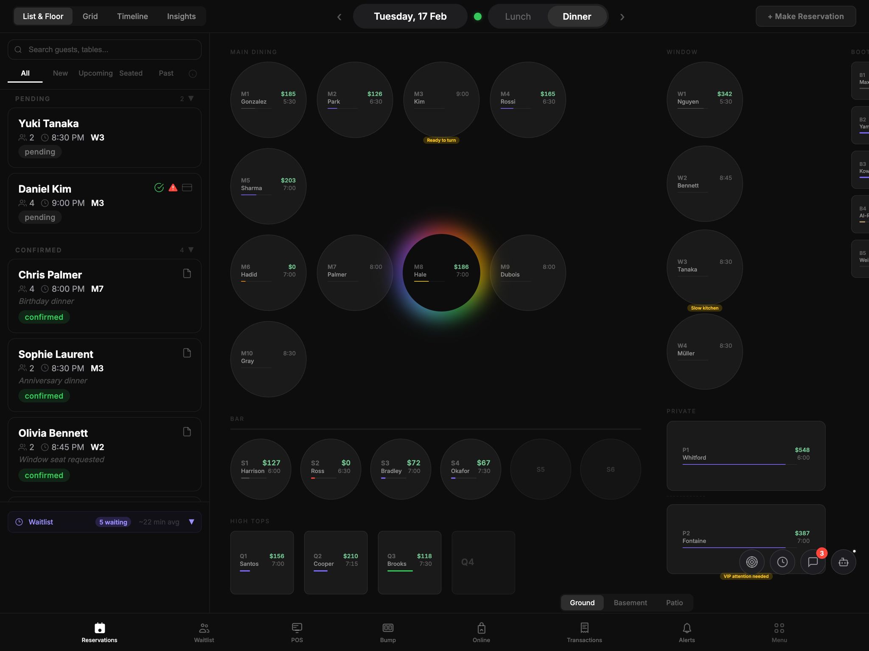Viewport: 869px width, 651px height.
Task: Open private room P1 Whitford
Action: (x=746, y=456)
